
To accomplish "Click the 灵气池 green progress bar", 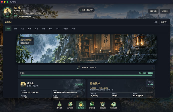I will click(x=86, y=75).
